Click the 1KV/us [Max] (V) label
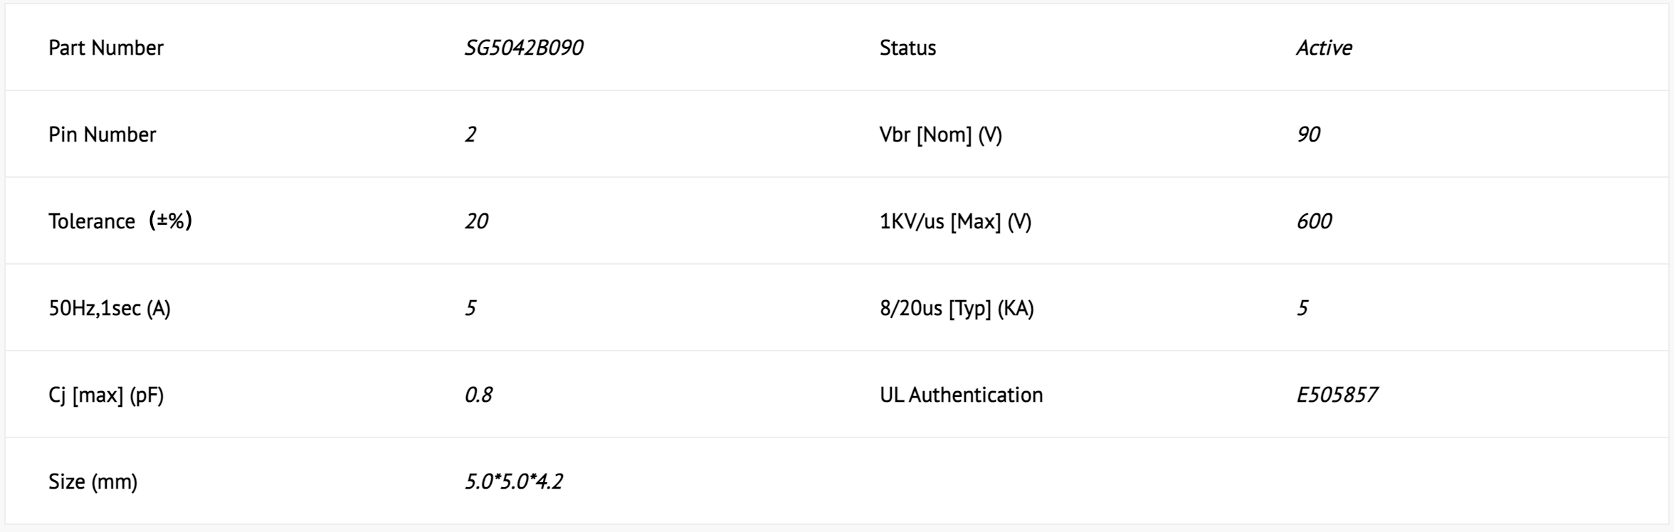 coord(956,221)
